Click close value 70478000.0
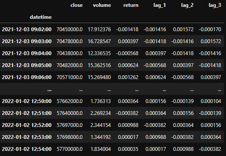 (70, 41)
